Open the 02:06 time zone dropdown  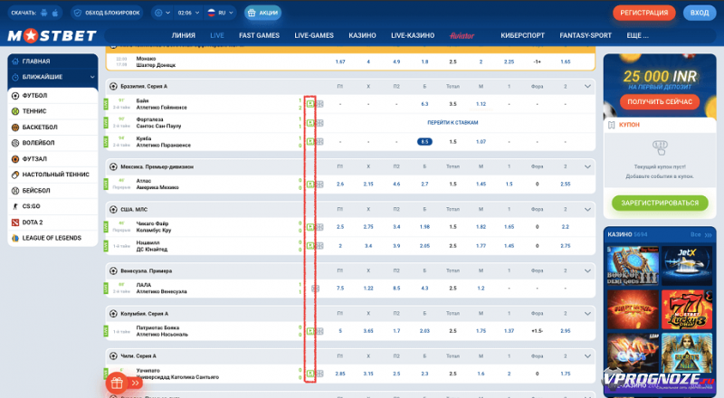(188, 13)
